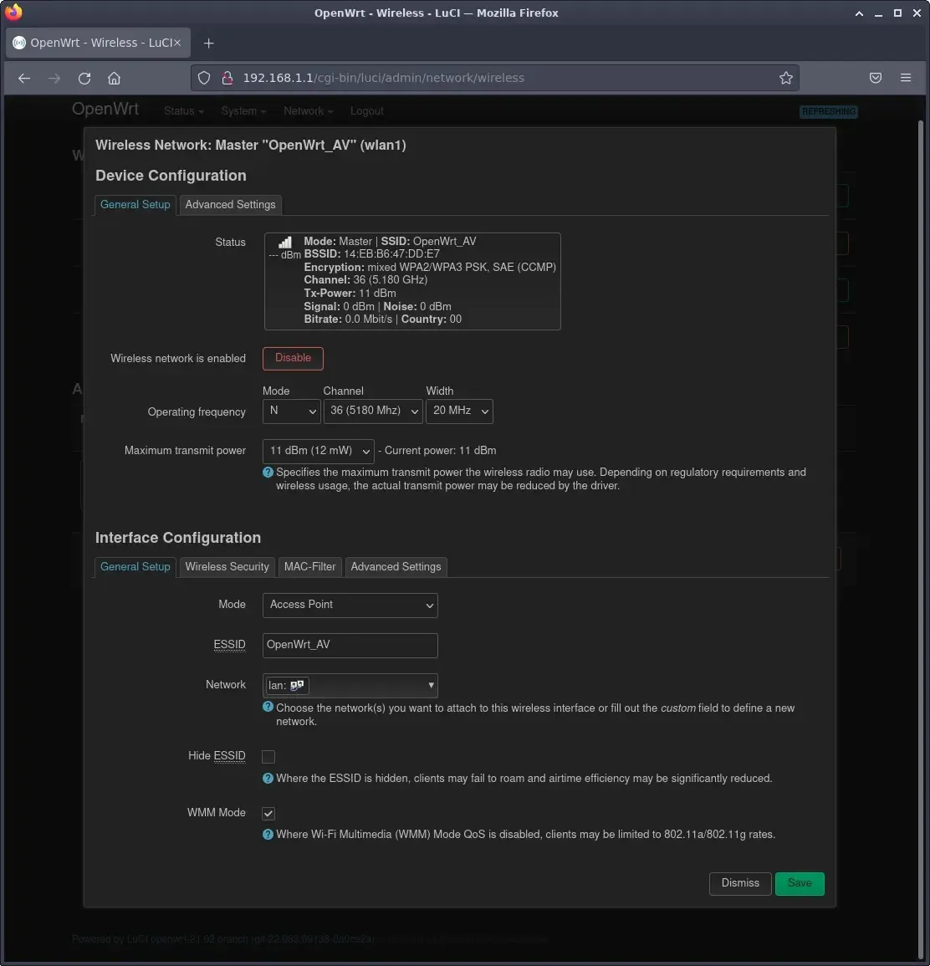Disable the wireless network
Viewport: 930px width, 966px height.
tap(293, 358)
